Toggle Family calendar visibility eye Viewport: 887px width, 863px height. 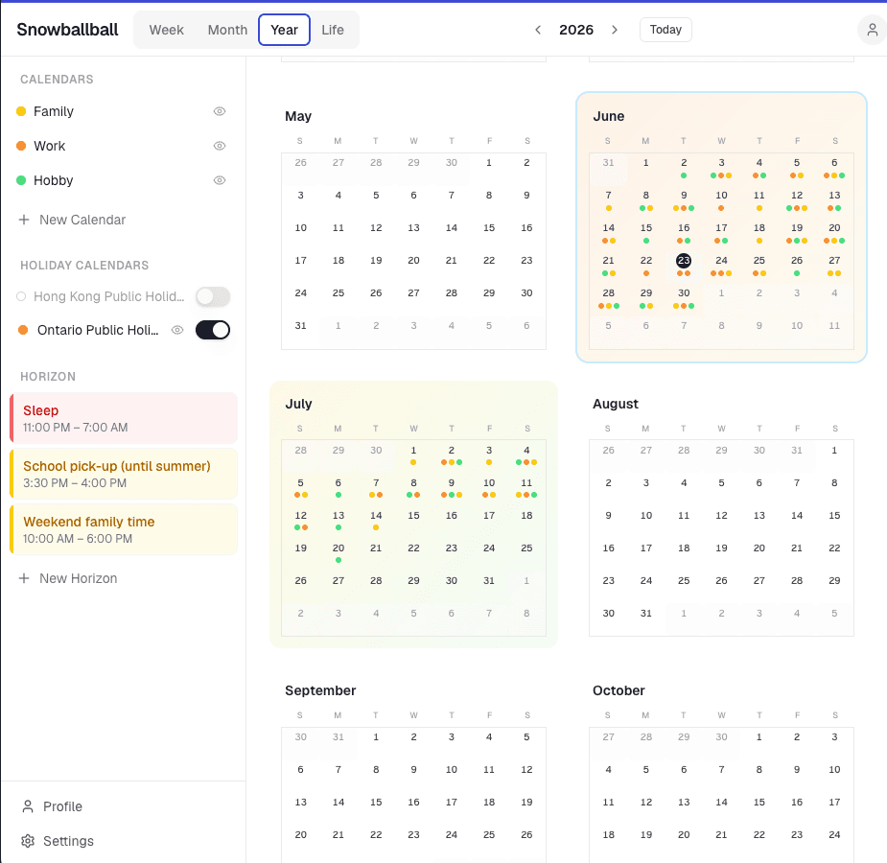point(220,111)
